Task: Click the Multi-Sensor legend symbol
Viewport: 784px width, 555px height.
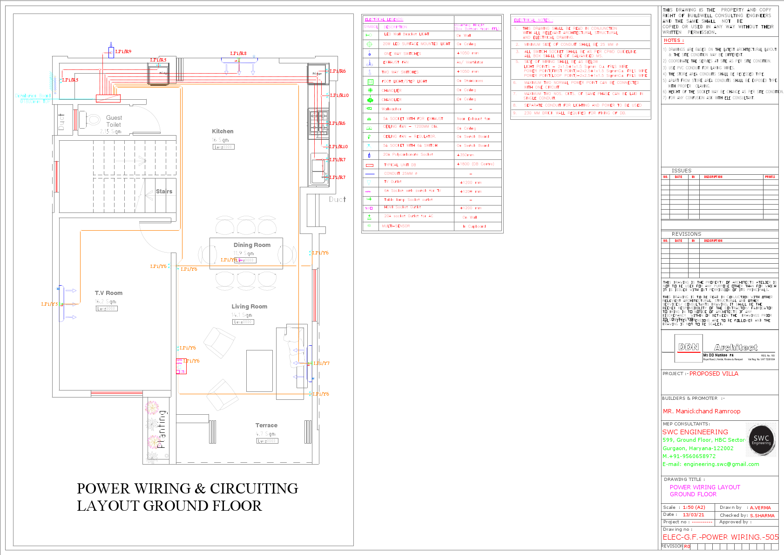Action: 369,226
